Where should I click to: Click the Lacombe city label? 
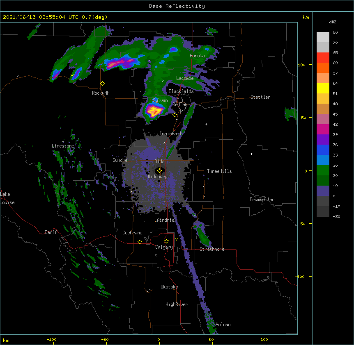coord(185,78)
